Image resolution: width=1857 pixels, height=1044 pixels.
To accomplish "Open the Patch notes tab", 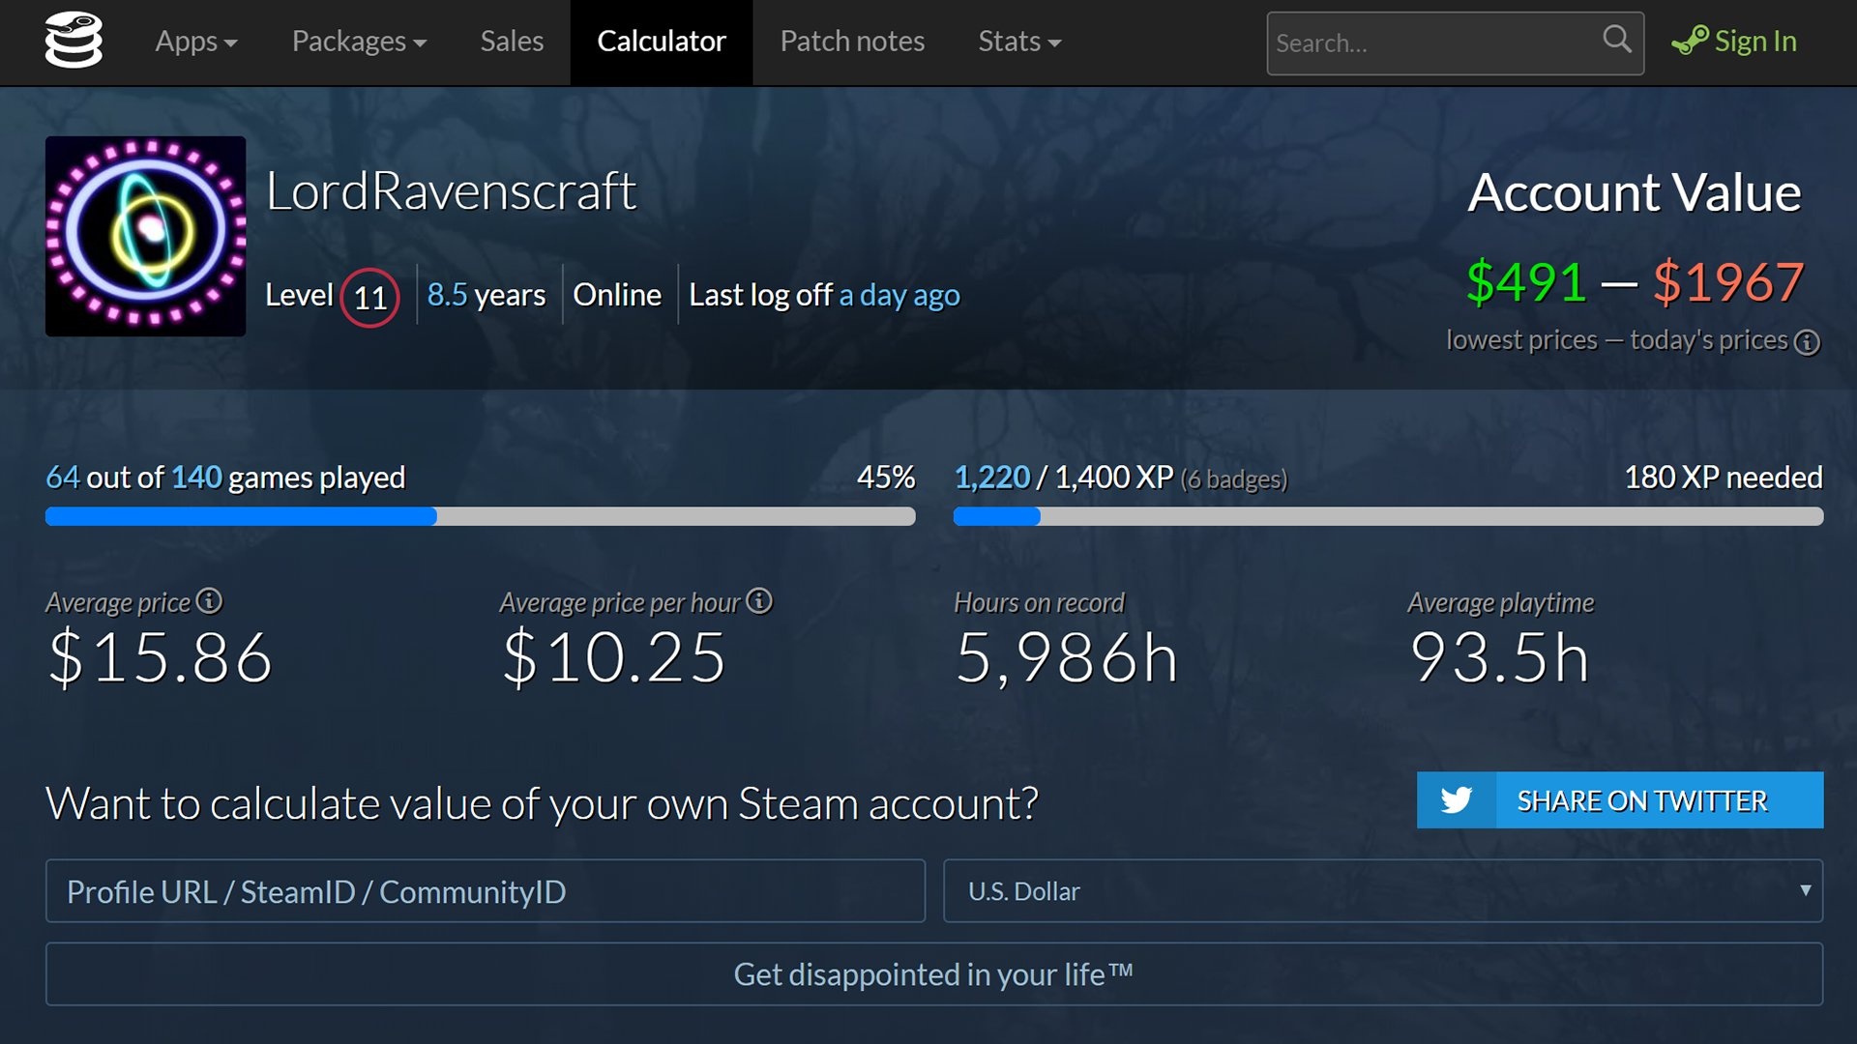I will [852, 42].
